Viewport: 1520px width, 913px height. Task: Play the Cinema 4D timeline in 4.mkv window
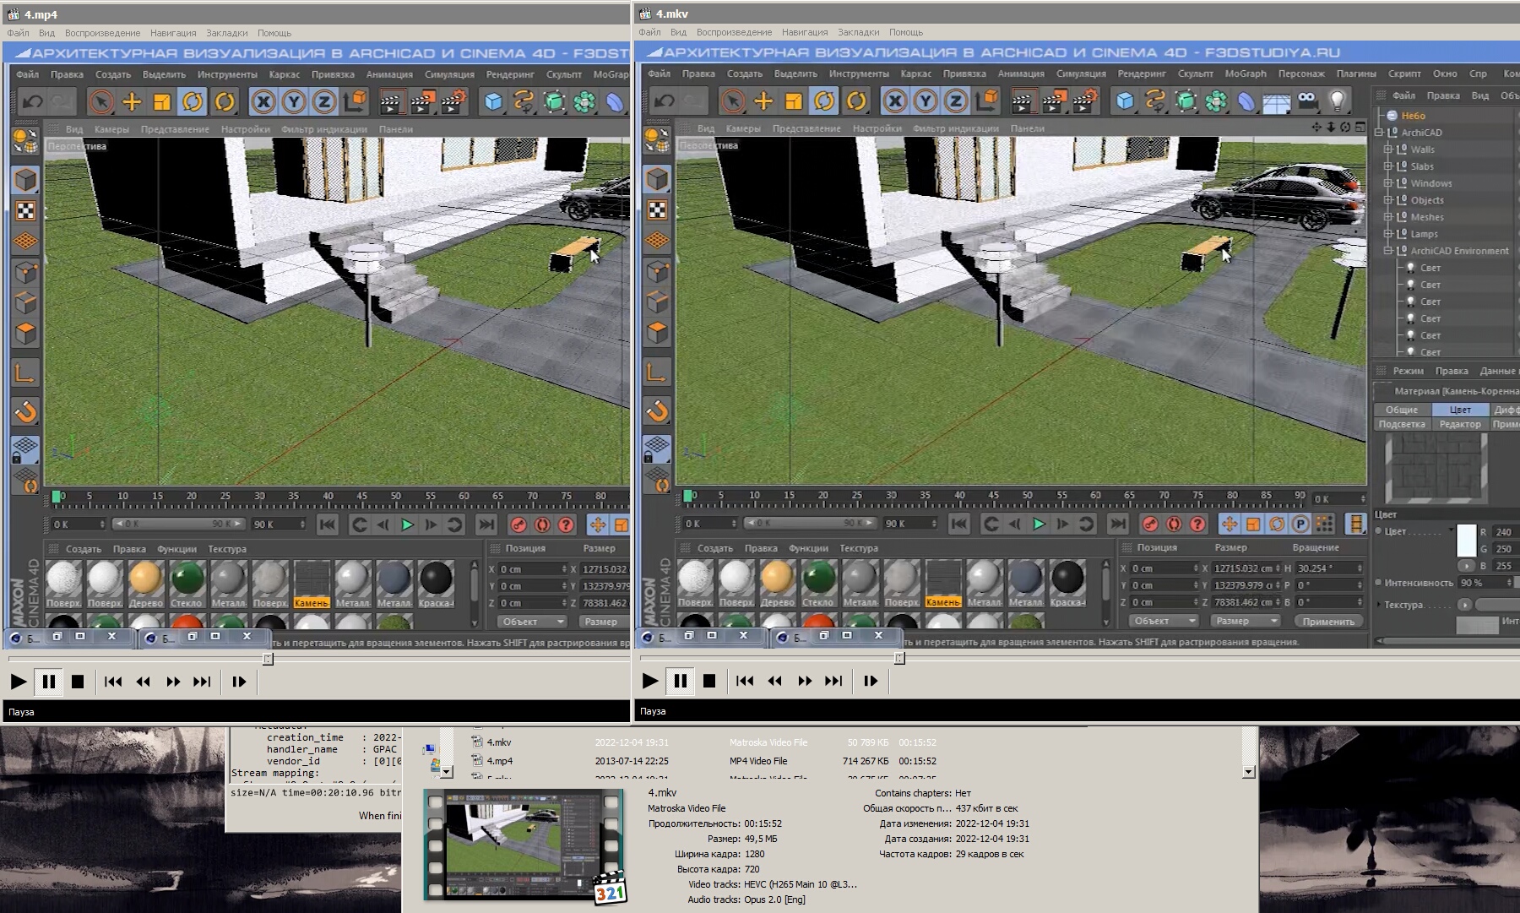pyautogui.click(x=1039, y=524)
